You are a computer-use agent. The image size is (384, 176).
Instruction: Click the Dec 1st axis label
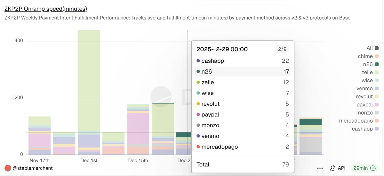pos(89,160)
